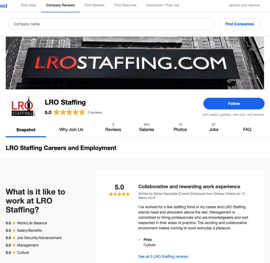Click the LROSTAFFING.COM banner photo
The height and width of the screenshot is (263, 270).
[x=135, y=63]
